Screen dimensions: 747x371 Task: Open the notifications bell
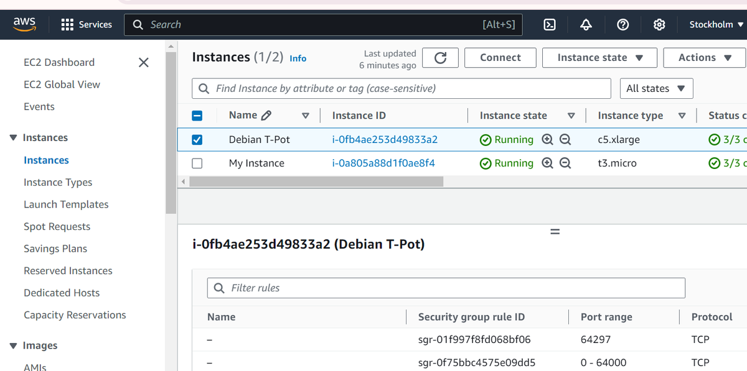[x=586, y=25]
